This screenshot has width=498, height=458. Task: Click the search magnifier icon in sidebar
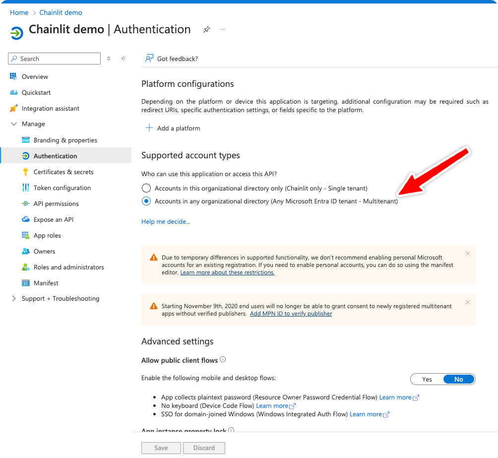point(14,59)
